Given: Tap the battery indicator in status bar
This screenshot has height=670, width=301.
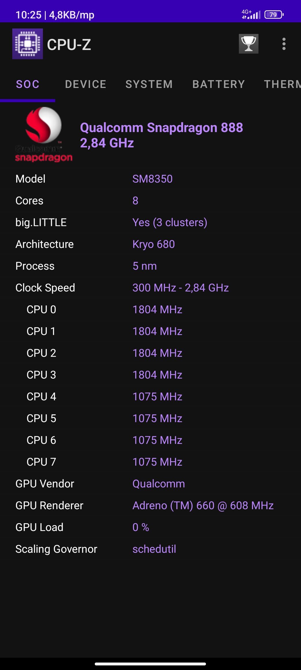Looking at the screenshot, I should 274,14.
